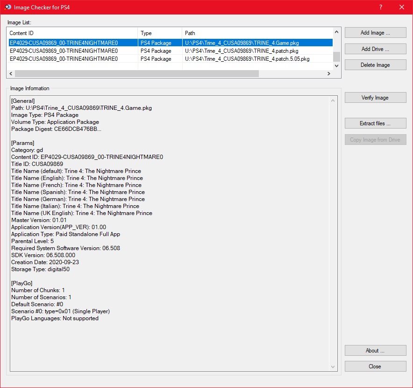
Task: Click the Volume Type: Application Package line
Action: click(x=55, y=122)
